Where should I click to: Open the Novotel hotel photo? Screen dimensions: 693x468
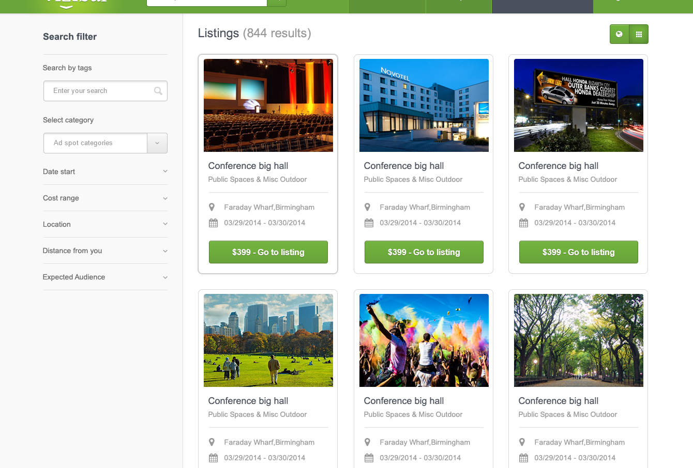tap(424, 105)
